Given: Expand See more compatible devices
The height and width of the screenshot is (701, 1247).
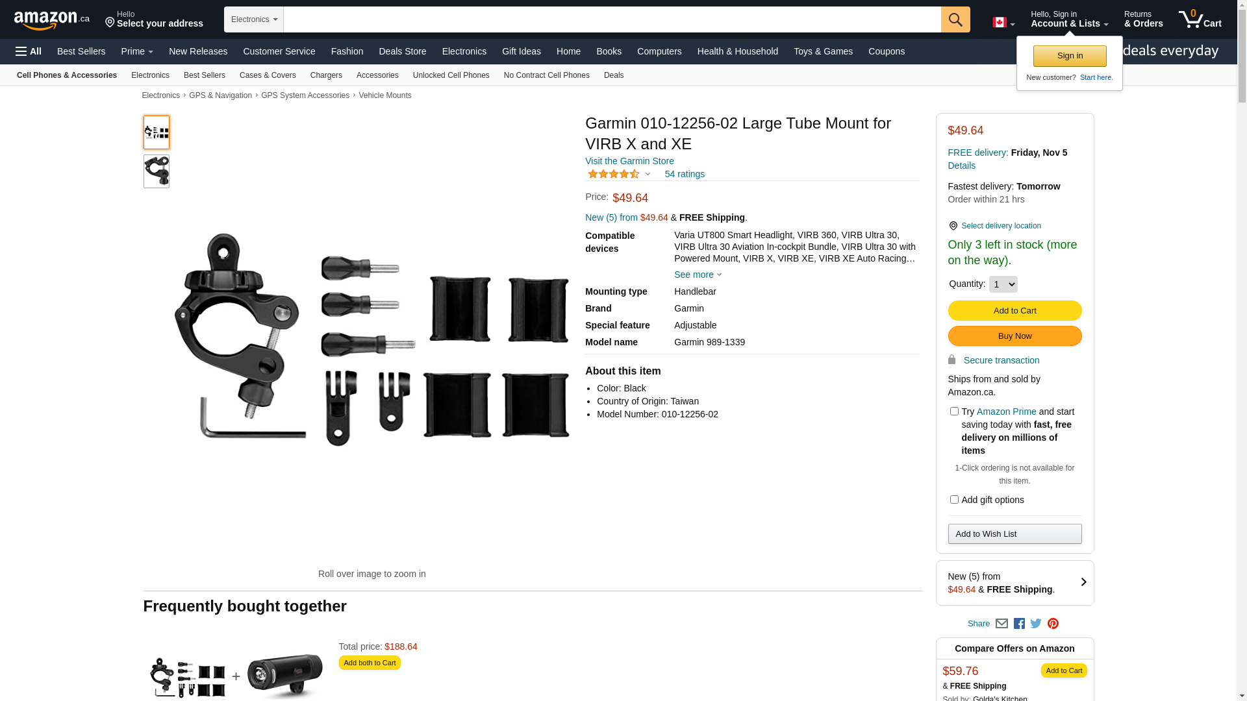Looking at the screenshot, I should click(x=698, y=275).
